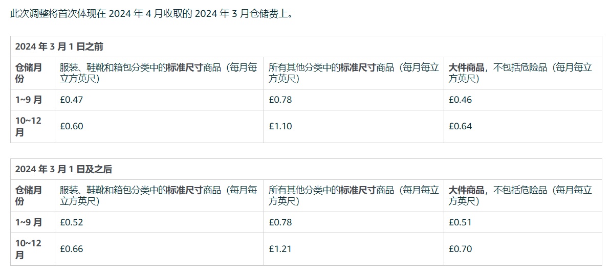Image resolution: width=611 pixels, height=277 pixels.
Task: Click £0.78 in the after-March-1 table
Action: coord(280,222)
